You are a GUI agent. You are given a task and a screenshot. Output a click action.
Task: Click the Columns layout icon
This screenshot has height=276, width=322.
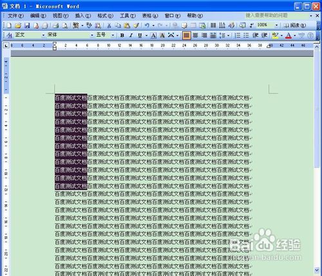point(213,26)
